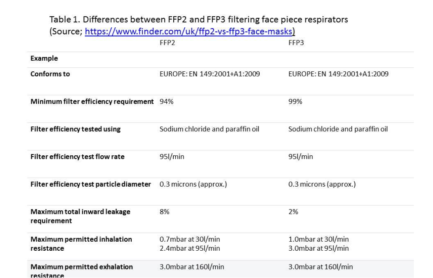The width and height of the screenshot is (433, 278).
Task: Click Maximum permitted inhalation resistance label
Action: pyautogui.click(x=81, y=244)
